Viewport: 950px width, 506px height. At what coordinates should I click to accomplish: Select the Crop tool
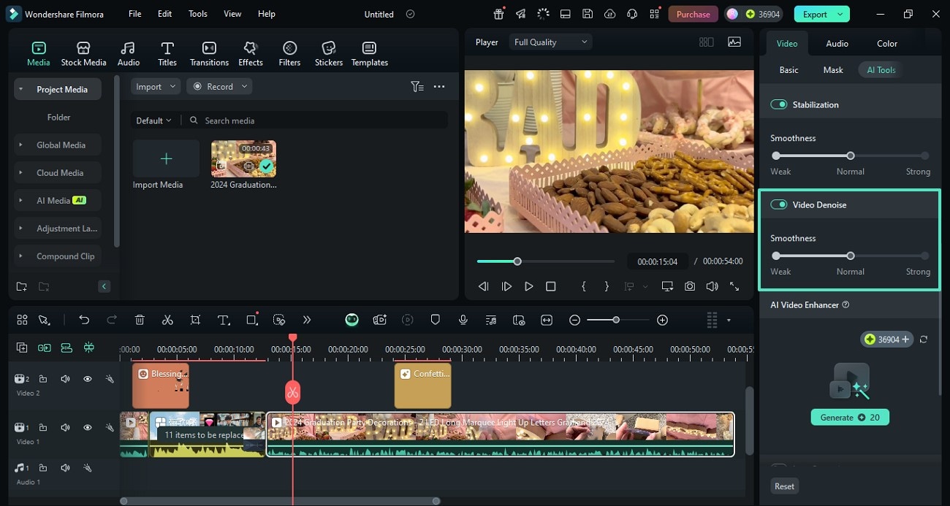195,320
